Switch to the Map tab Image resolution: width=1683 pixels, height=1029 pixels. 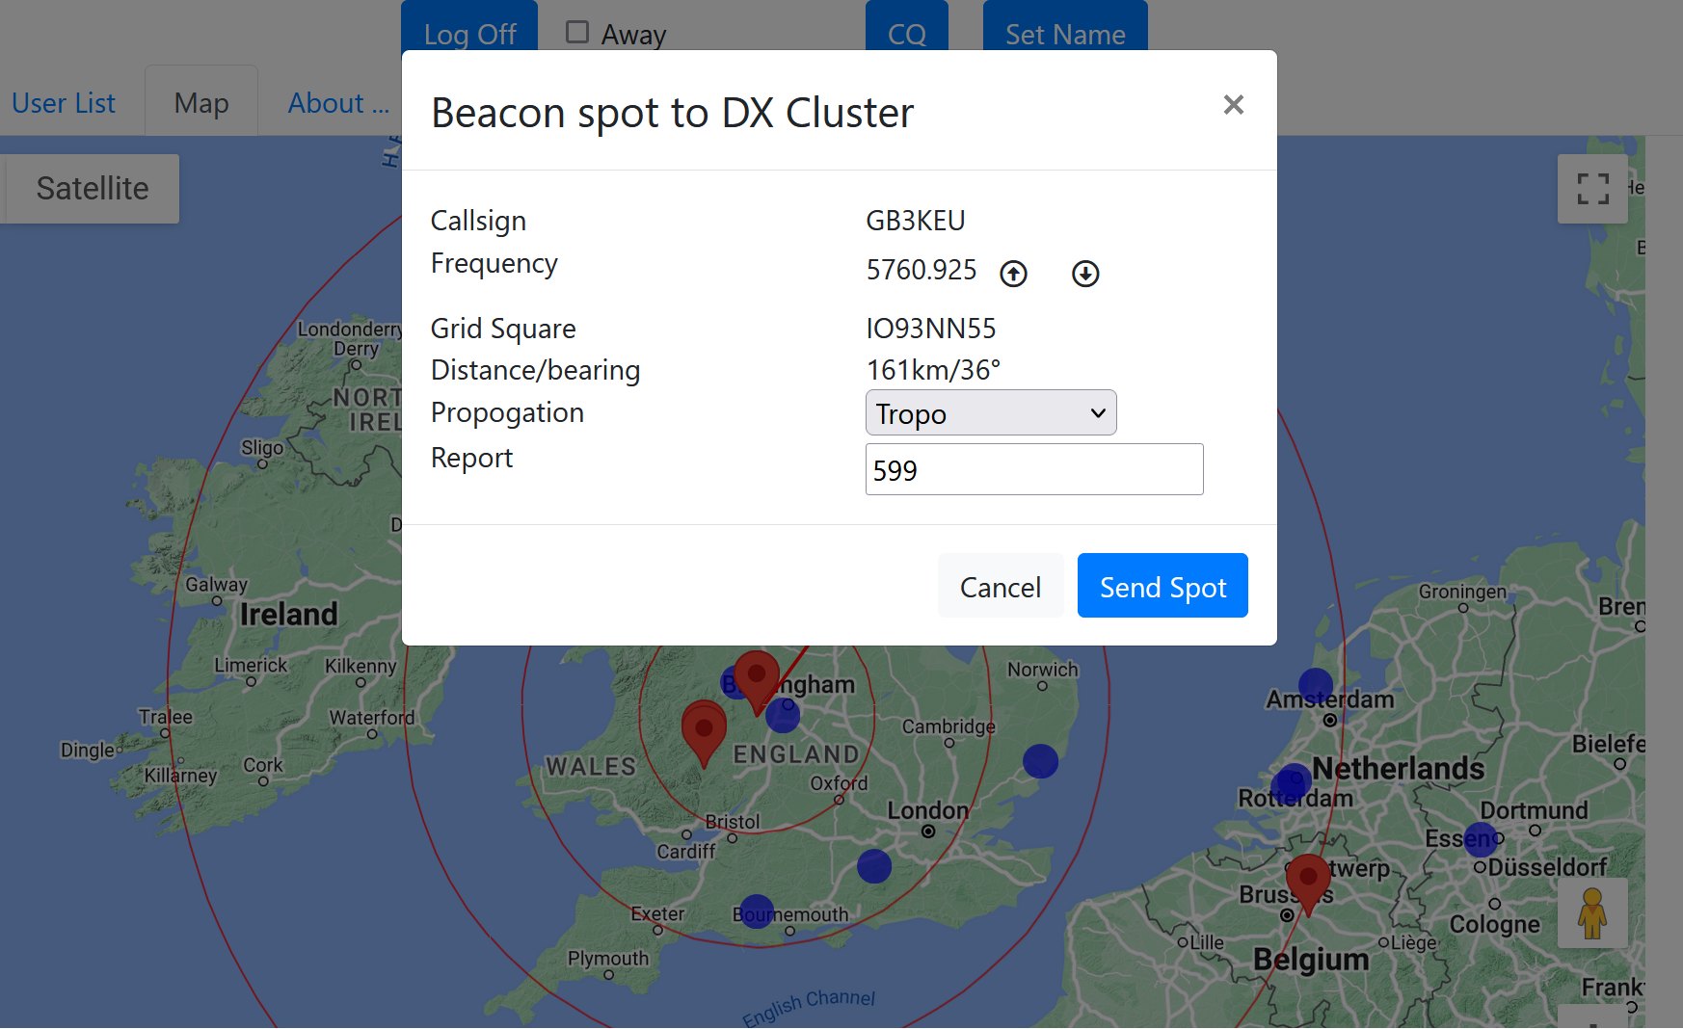click(201, 103)
